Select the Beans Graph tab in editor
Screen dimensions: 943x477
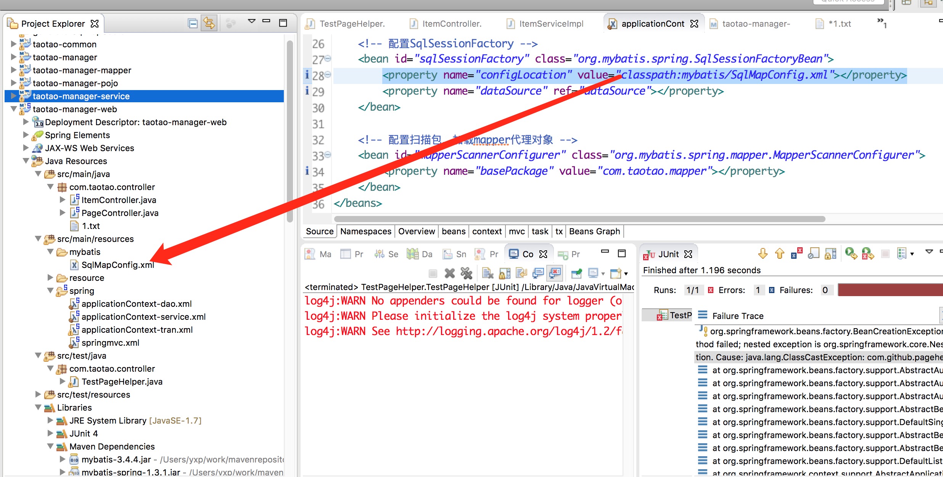click(x=594, y=231)
